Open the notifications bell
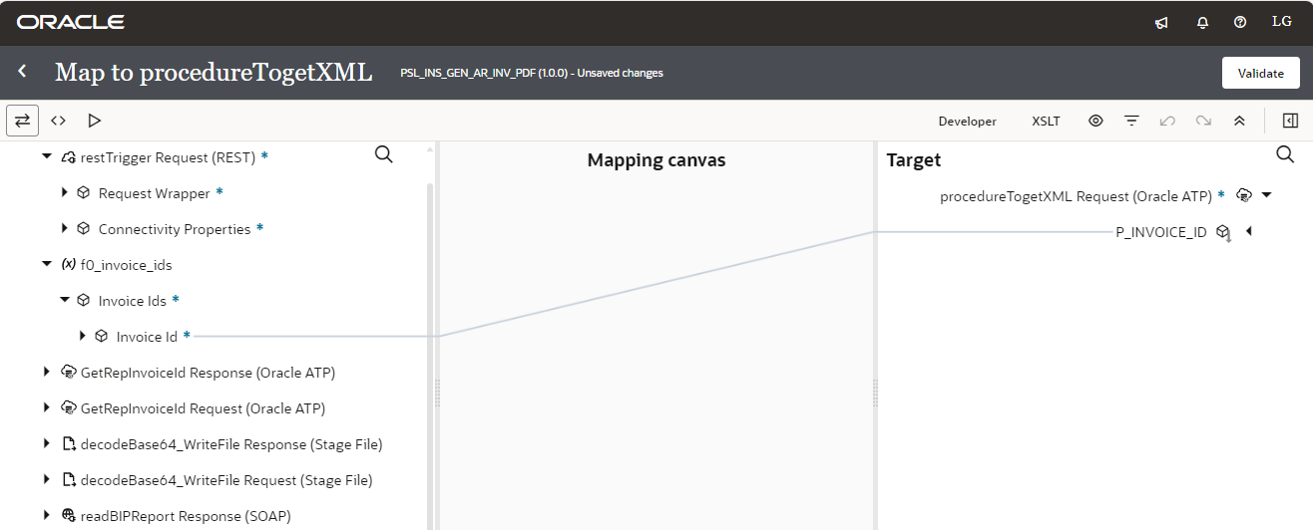 pos(1202,23)
